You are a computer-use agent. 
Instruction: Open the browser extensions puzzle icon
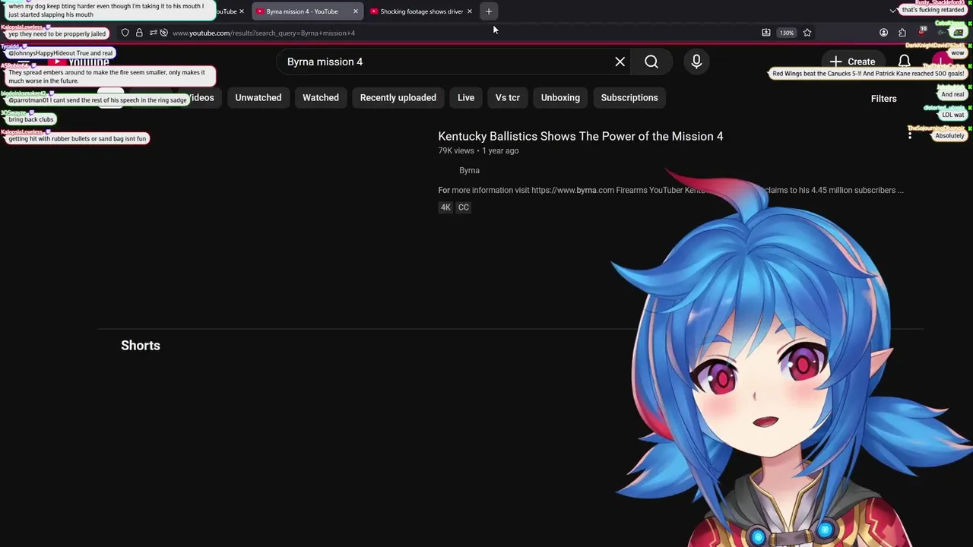902,33
